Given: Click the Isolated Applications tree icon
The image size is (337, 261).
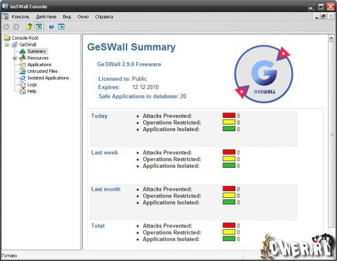Looking at the screenshot, I should click(x=22, y=78).
